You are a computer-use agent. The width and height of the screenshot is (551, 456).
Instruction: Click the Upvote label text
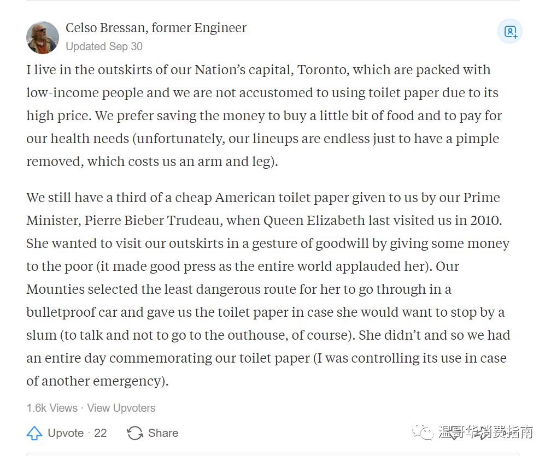click(x=66, y=433)
